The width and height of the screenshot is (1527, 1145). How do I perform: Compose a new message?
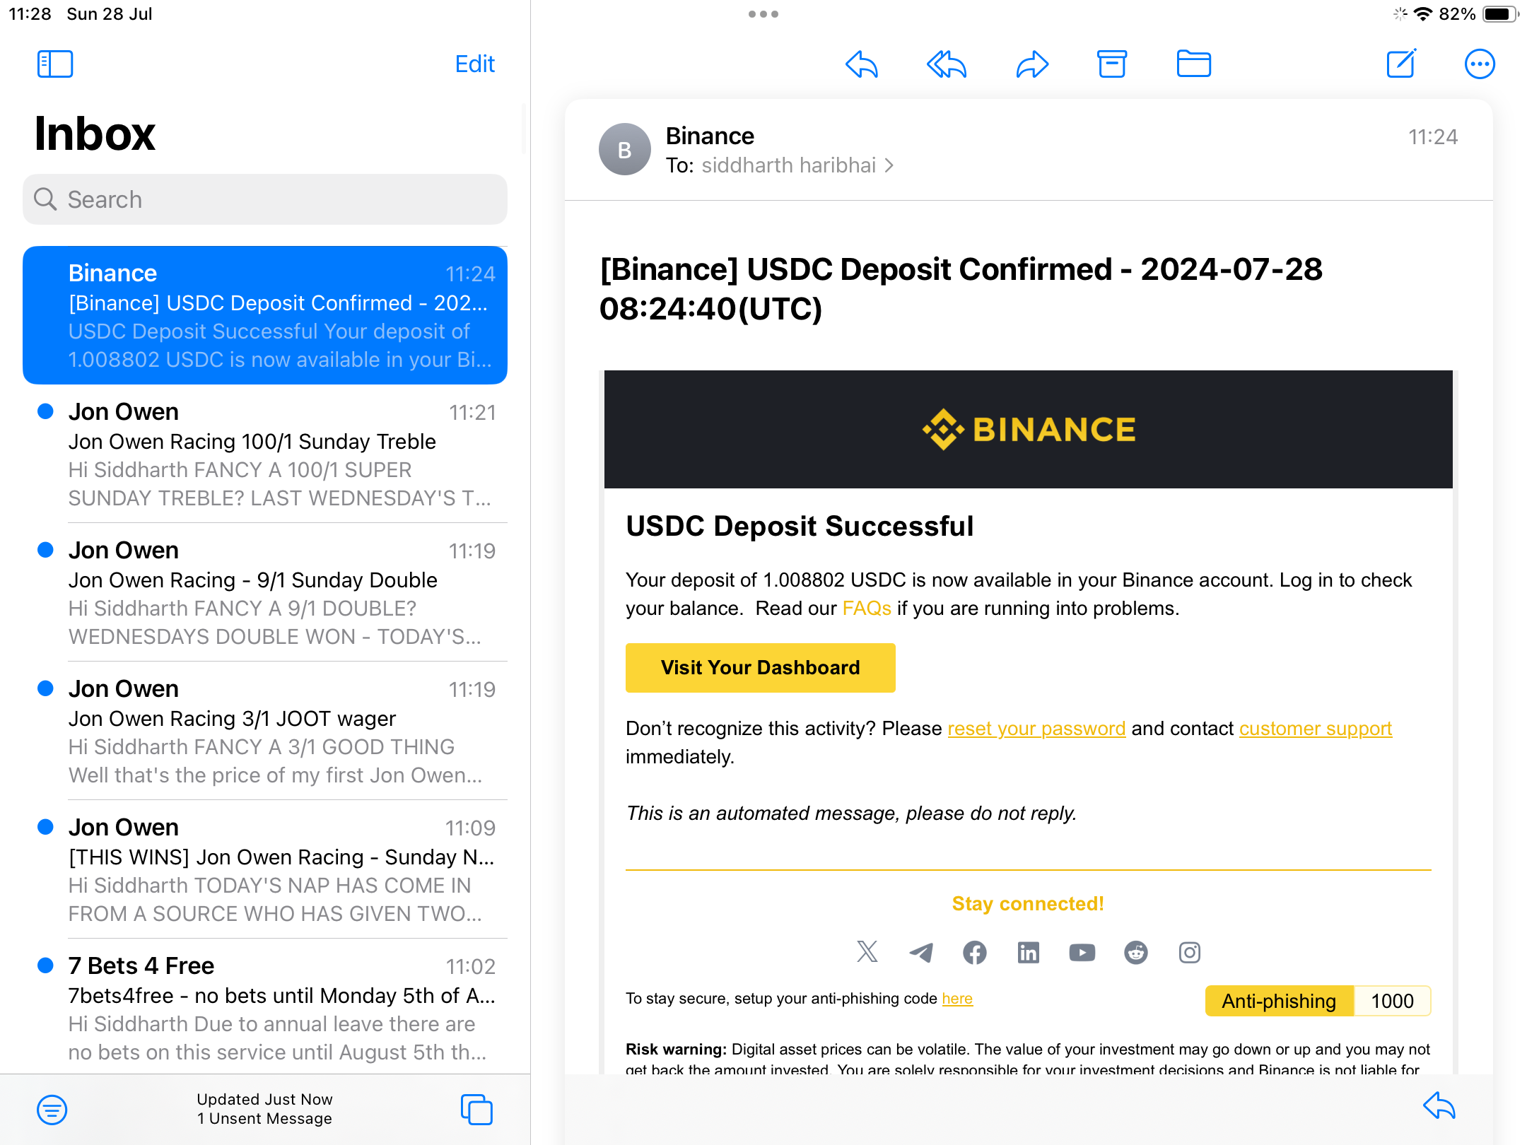(x=1401, y=64)
